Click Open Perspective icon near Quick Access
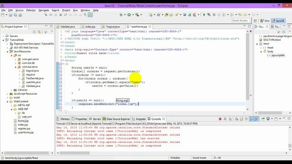The width and height of the screenshot is (292, 164). point(255,20)
